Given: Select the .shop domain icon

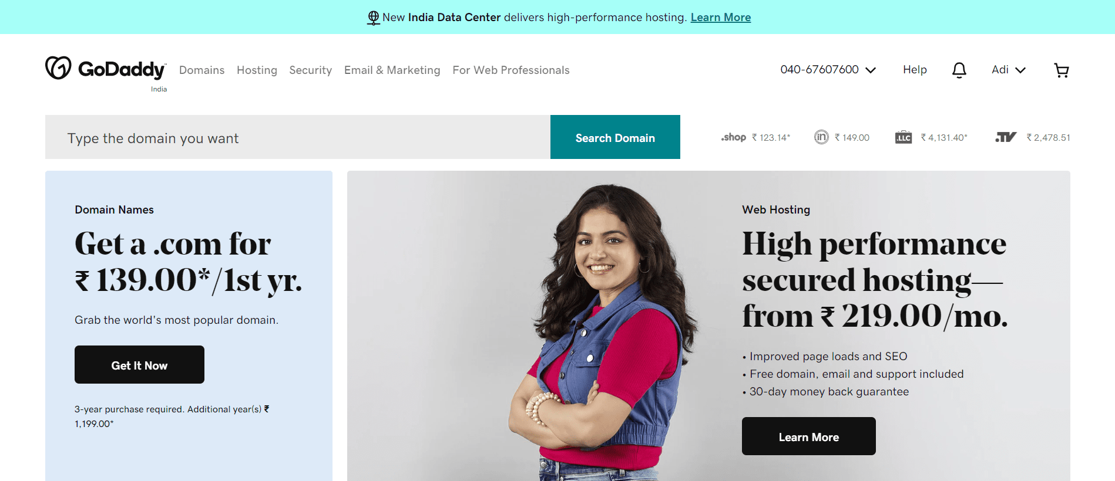Looking at the screenshot, I should pyautogui.click(x=733, y=137).
